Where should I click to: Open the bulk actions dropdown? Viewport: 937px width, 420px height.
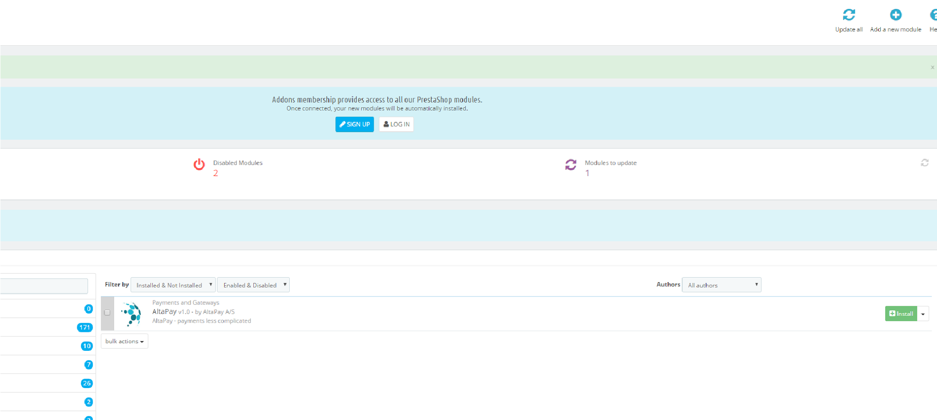[124, 341]
